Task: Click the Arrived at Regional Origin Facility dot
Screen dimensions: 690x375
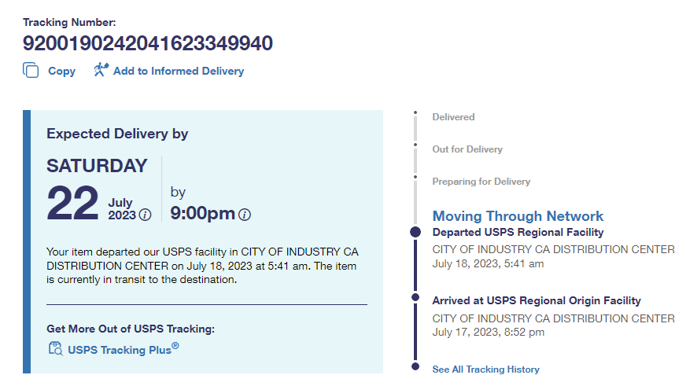Action: (x=415, y=297)
